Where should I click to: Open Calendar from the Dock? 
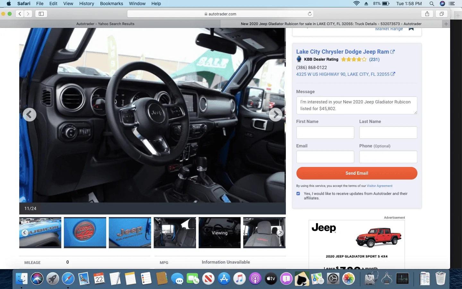99,278
